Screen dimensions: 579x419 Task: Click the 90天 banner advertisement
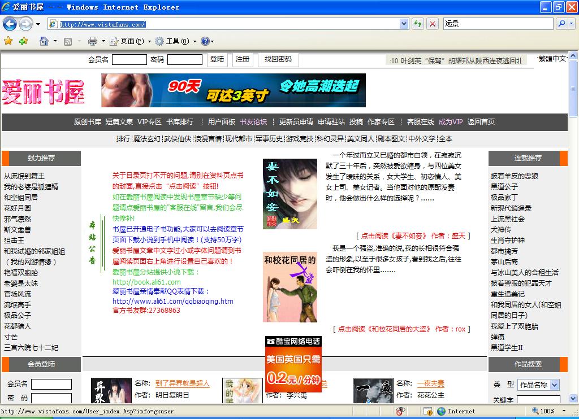(x=234, y=90)
